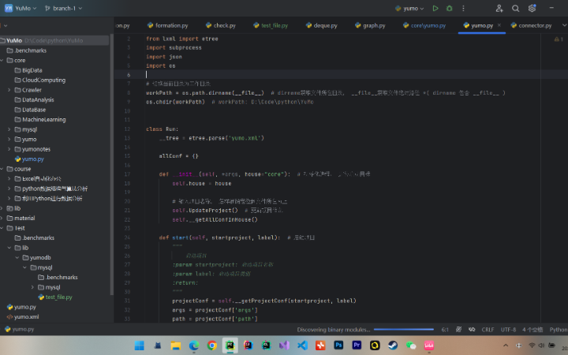
Task: Click the 6:1 caret position indicator
Action: tap(445, 330)
